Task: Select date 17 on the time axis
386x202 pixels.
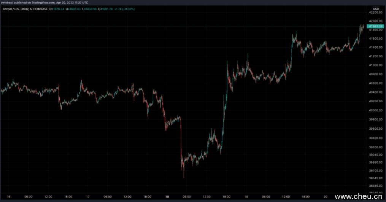Action: tap(88, 197)
